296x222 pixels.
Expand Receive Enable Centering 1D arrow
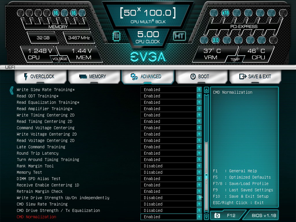(x=199, y=185)
